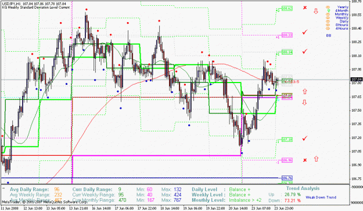Screen dimensions: 363x211
Task: Click the Daily Level label
Action: [204, 189]
